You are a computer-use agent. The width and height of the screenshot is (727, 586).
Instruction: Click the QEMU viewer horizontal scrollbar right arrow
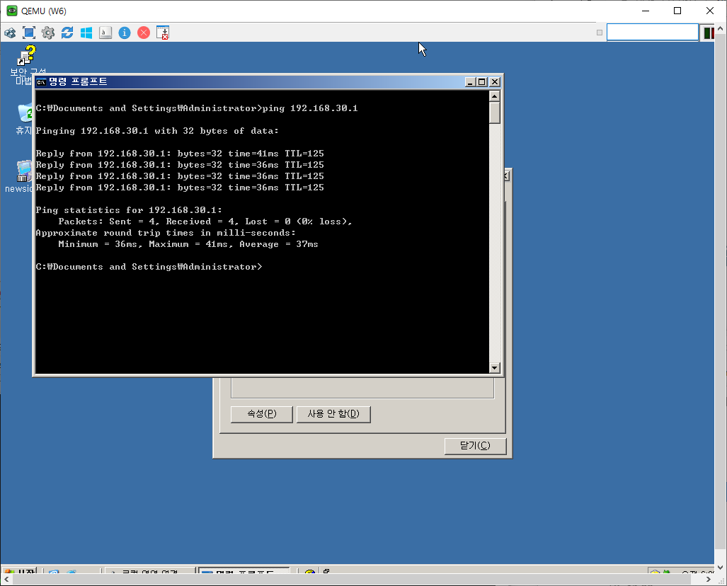[x=708, y=579]
